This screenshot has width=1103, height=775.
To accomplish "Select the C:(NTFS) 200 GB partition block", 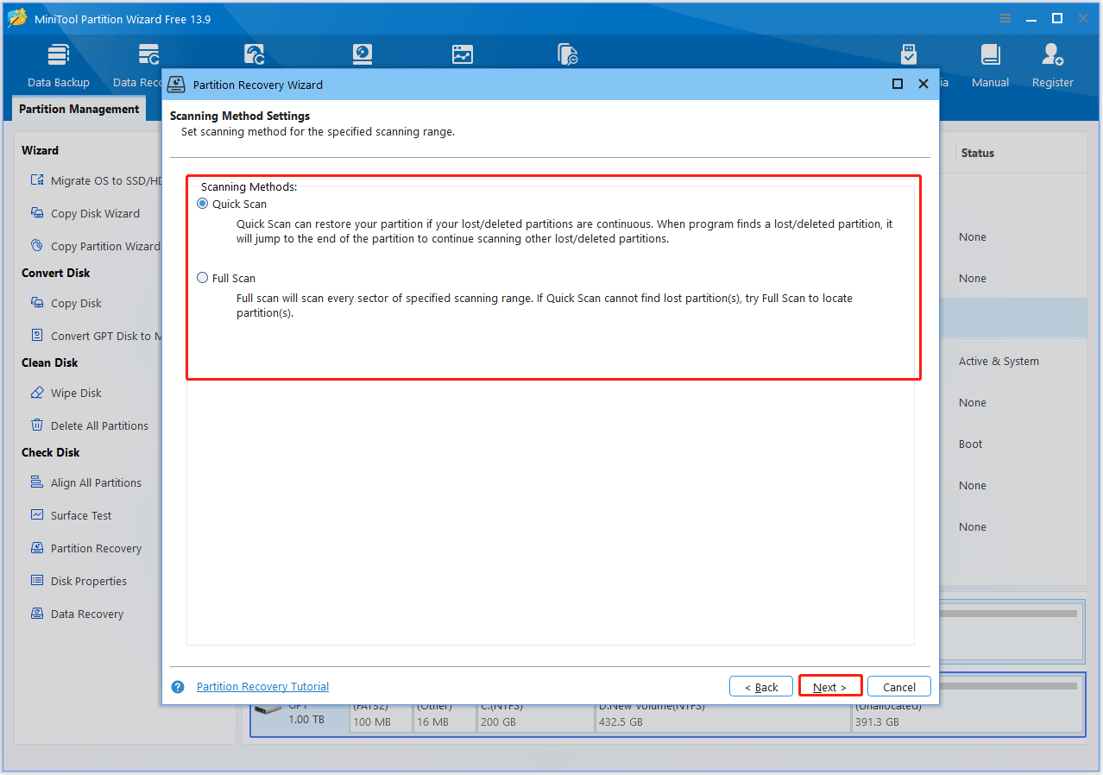I will tap(535, 716).
